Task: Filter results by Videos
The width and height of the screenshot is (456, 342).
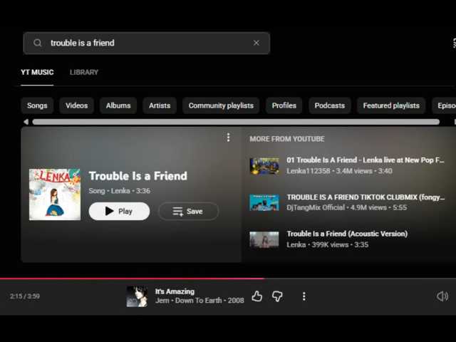Action: 76,105
